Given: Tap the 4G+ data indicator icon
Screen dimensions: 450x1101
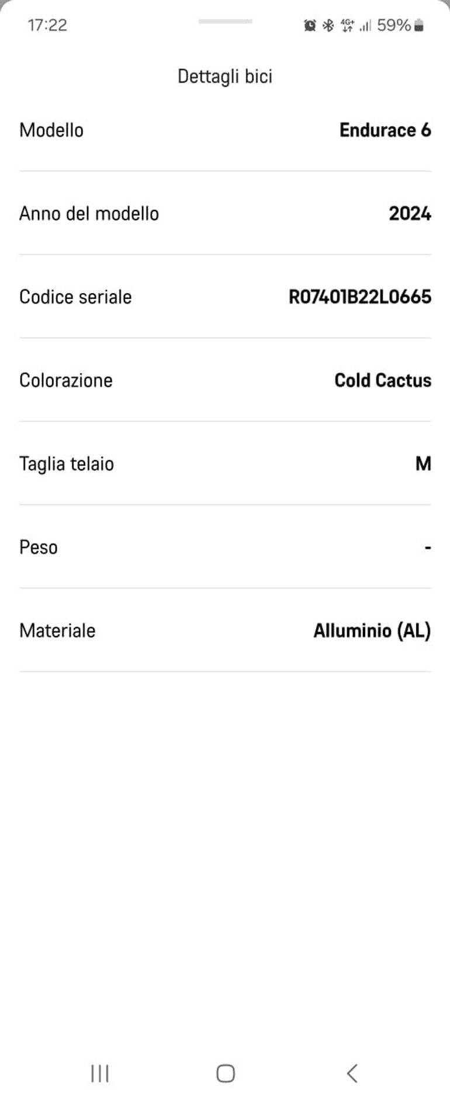Looking at the screenshot, I should [x=347, y=25].
